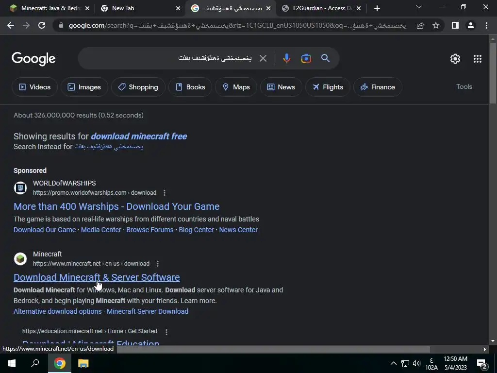Viewport: 497px width, 373px height.
Task: Search instead for the original Arabic query
Action: (109, 147)
